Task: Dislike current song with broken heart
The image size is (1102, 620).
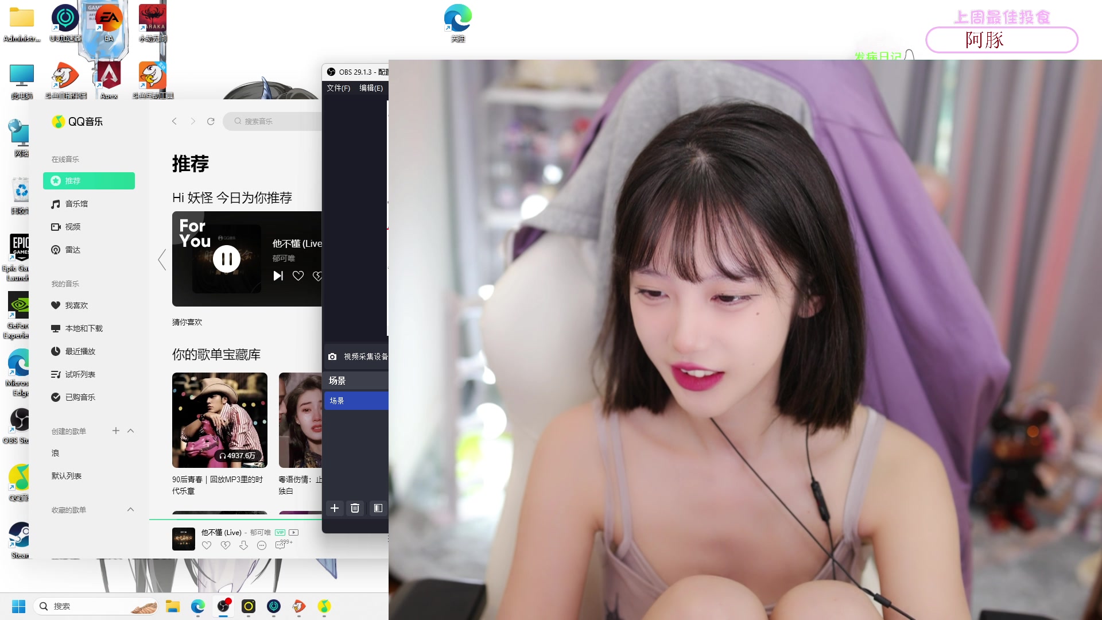Action: tap(226, 545)
